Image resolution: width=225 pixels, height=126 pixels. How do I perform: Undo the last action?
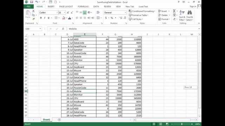(x=37, y=2)
